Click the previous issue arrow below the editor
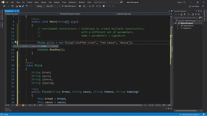 pos(30,105)
